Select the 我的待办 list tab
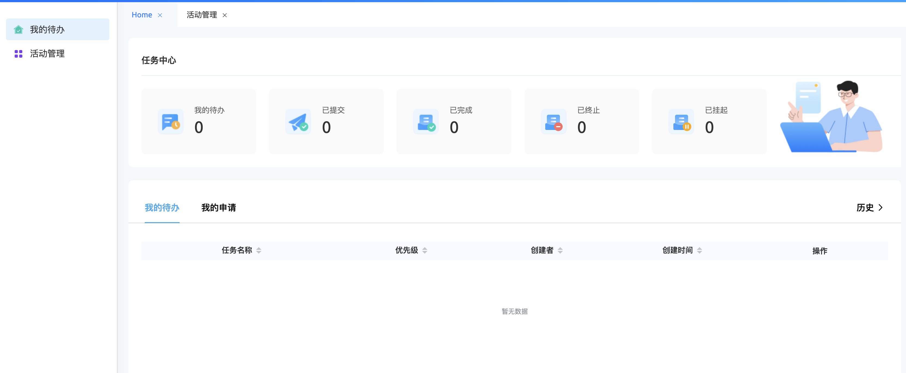Viewport: 906px width, 373px height. [x=162, y=207]
